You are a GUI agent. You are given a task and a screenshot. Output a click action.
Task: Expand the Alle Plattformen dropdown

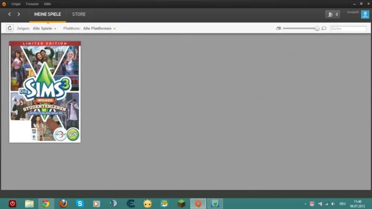[99, 28]
